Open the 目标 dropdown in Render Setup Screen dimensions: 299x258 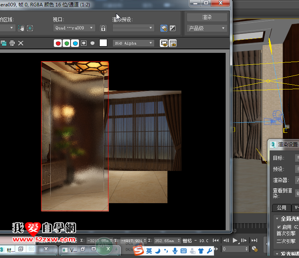(x=297, y=158)
